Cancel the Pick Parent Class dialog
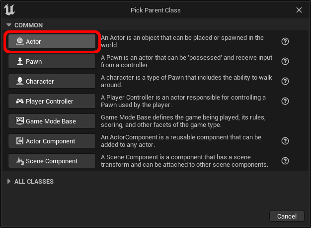Screen dimensions: 311x228 (287, 216)
